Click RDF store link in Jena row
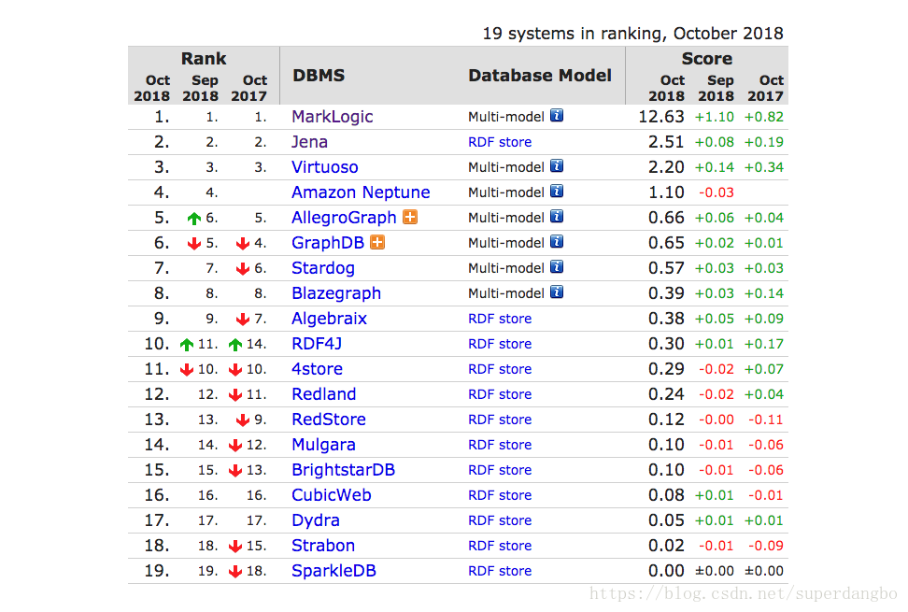908x612 pixels. (x=500, y=142)
